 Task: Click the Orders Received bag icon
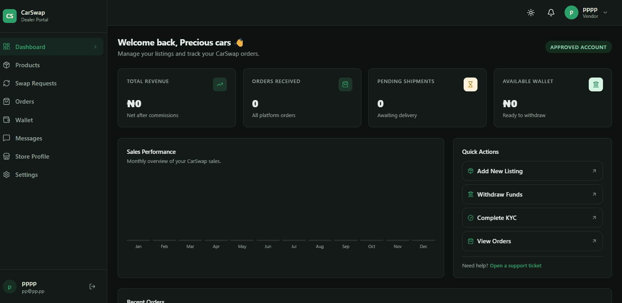point(345,84)
